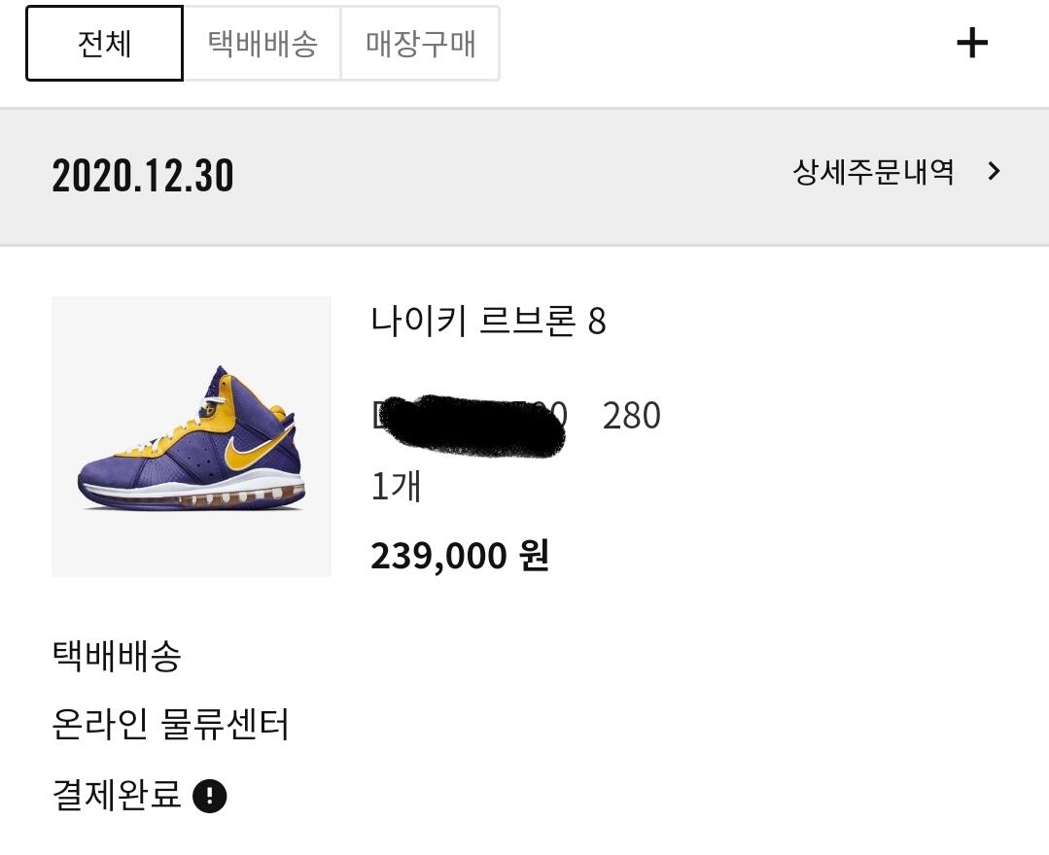The image size is (1049, 855).
Task: Tap the 1개 quantity text
Action: pyautogui.click(x=396, y=486)
